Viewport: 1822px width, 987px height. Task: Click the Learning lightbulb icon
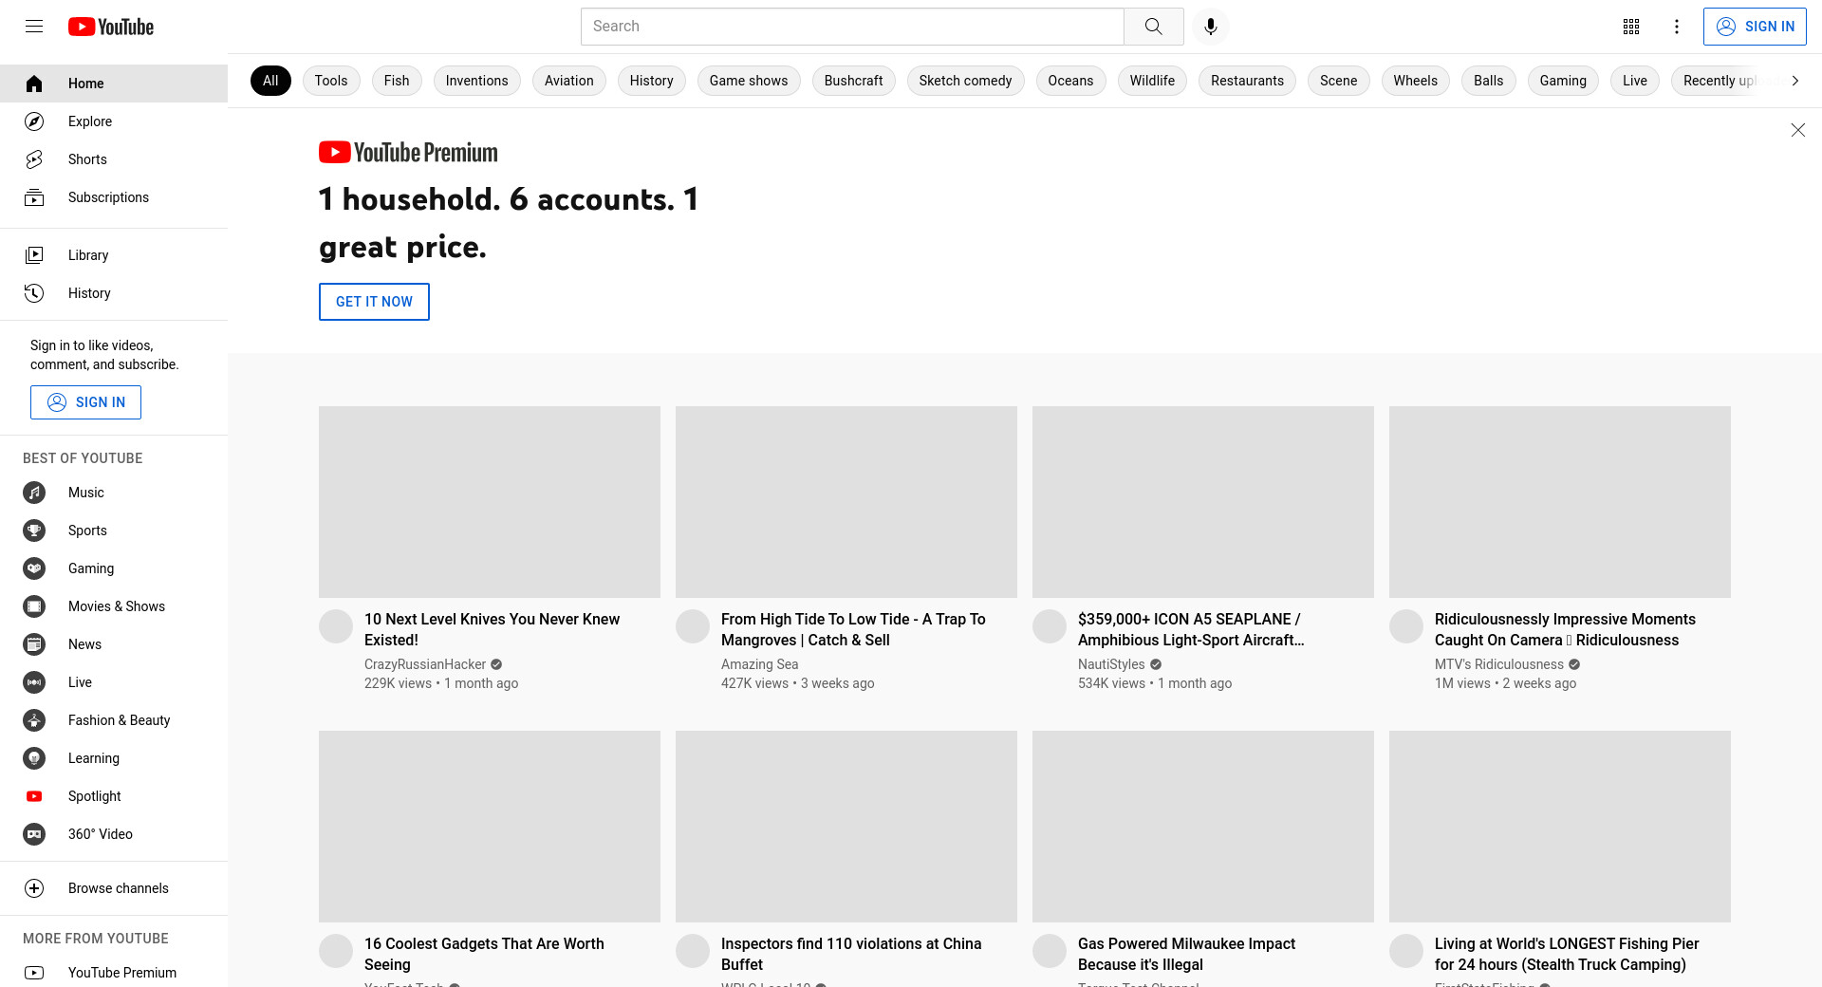coord(34,758)
